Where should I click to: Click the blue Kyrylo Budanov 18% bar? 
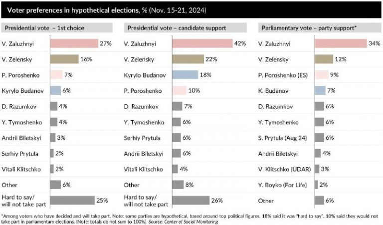185,75
